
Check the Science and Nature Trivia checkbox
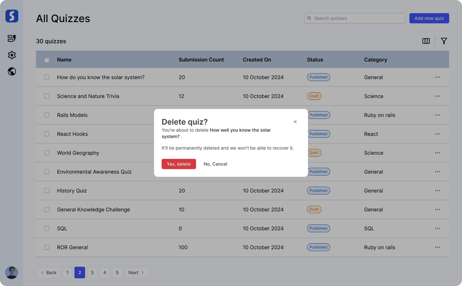(47, 96)
